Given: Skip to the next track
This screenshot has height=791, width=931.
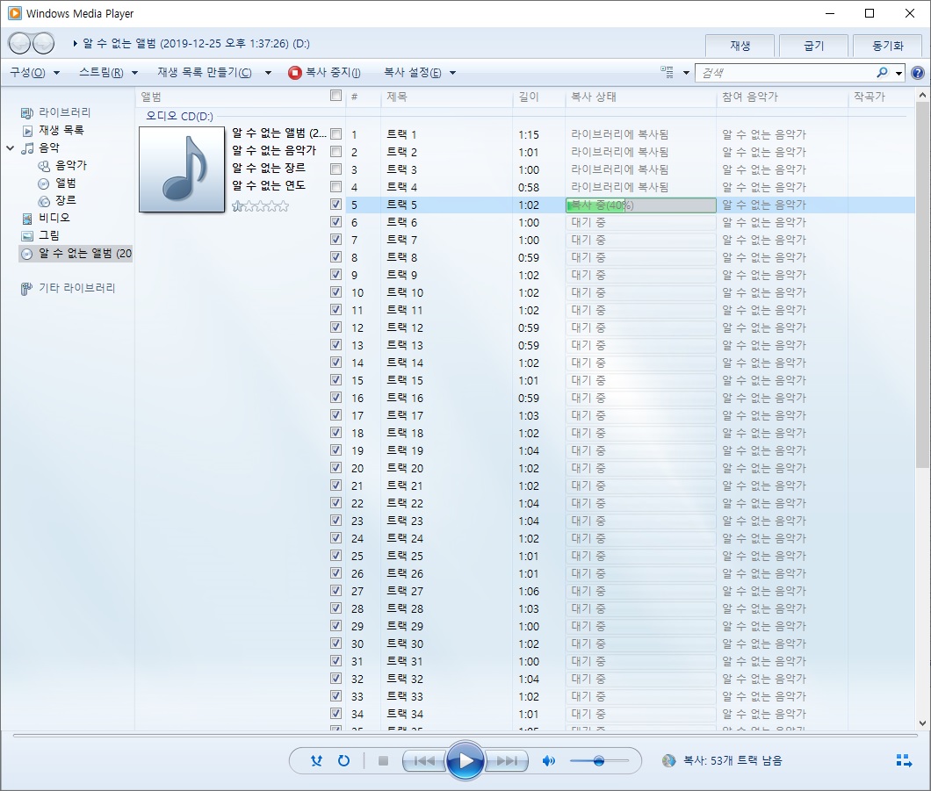Looking at the screenshot, I should click(x=507, y=760).
